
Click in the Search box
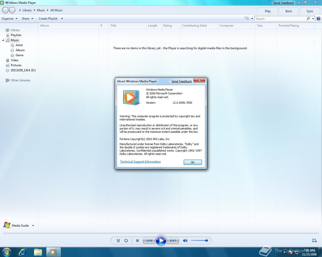tap(280, 19)
